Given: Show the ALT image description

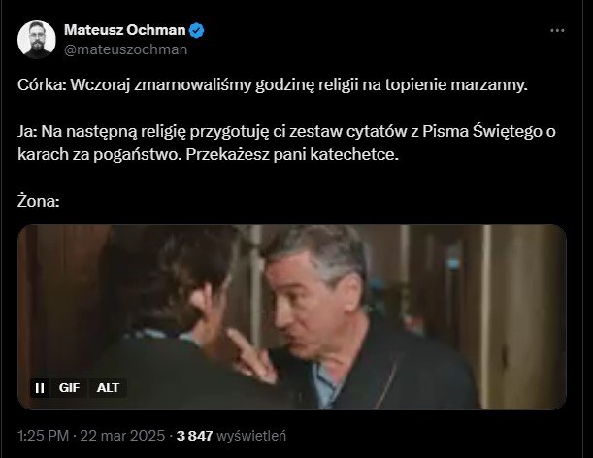Looking at the screenshot, I should click(108, 388).
